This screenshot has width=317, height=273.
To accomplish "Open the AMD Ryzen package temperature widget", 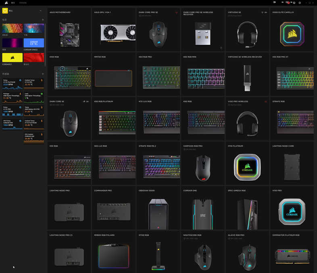I will pyautogui.click(x=13, y=98).
